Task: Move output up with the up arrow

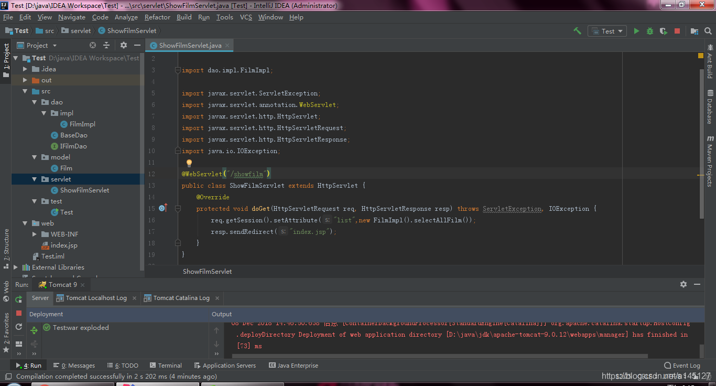Action: coord(216,330)
